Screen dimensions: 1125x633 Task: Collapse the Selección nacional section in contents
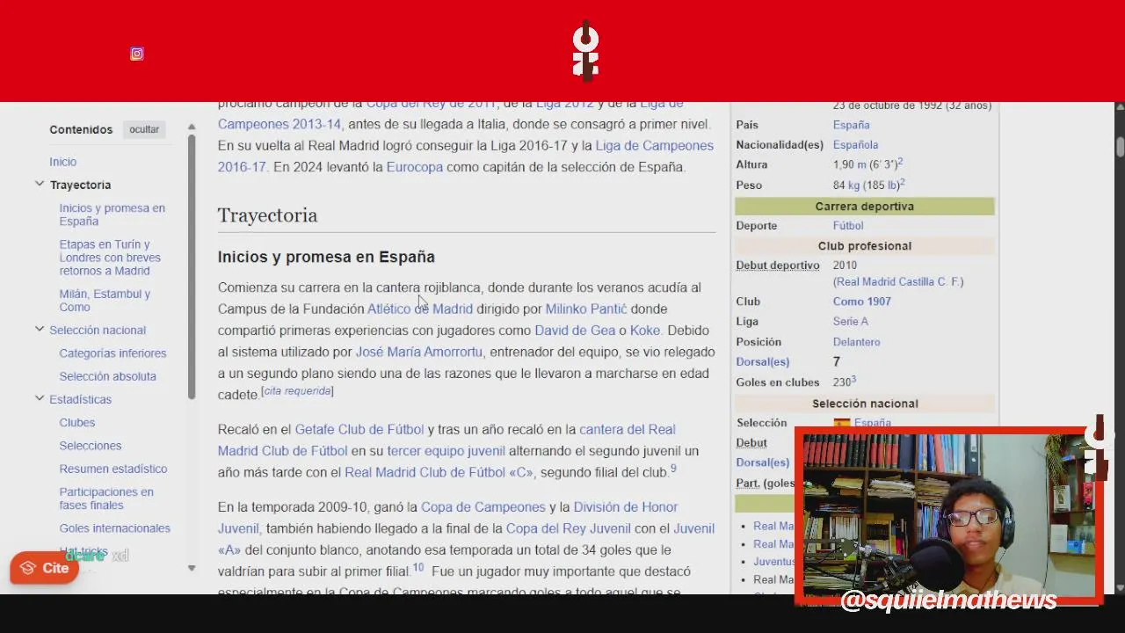40,329
